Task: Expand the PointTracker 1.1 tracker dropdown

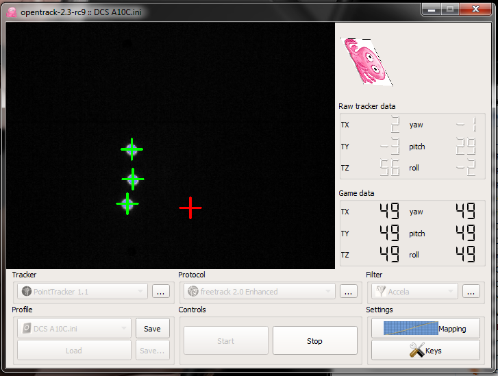Action: [81, 292]
